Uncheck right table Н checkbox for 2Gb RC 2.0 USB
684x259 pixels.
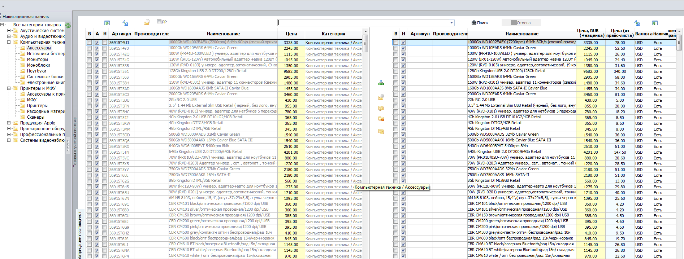click(x=403, y=100)
